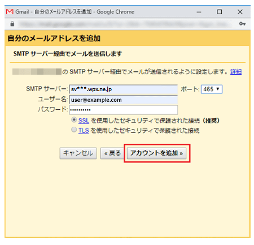Click the « 戻る back button
Image resolution: width=254 pixels, height=245 pixels.
(112, 153)
